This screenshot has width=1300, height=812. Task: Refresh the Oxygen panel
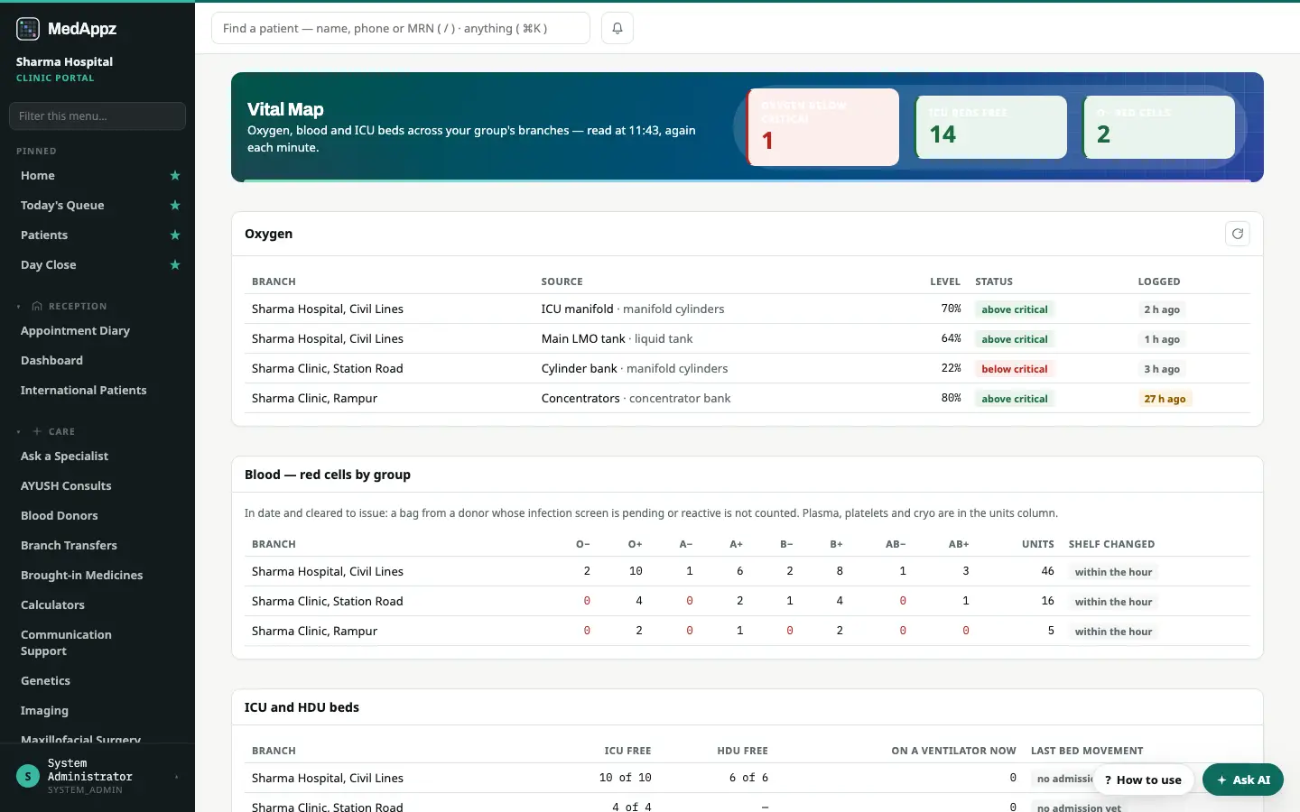coord(1238,234)
